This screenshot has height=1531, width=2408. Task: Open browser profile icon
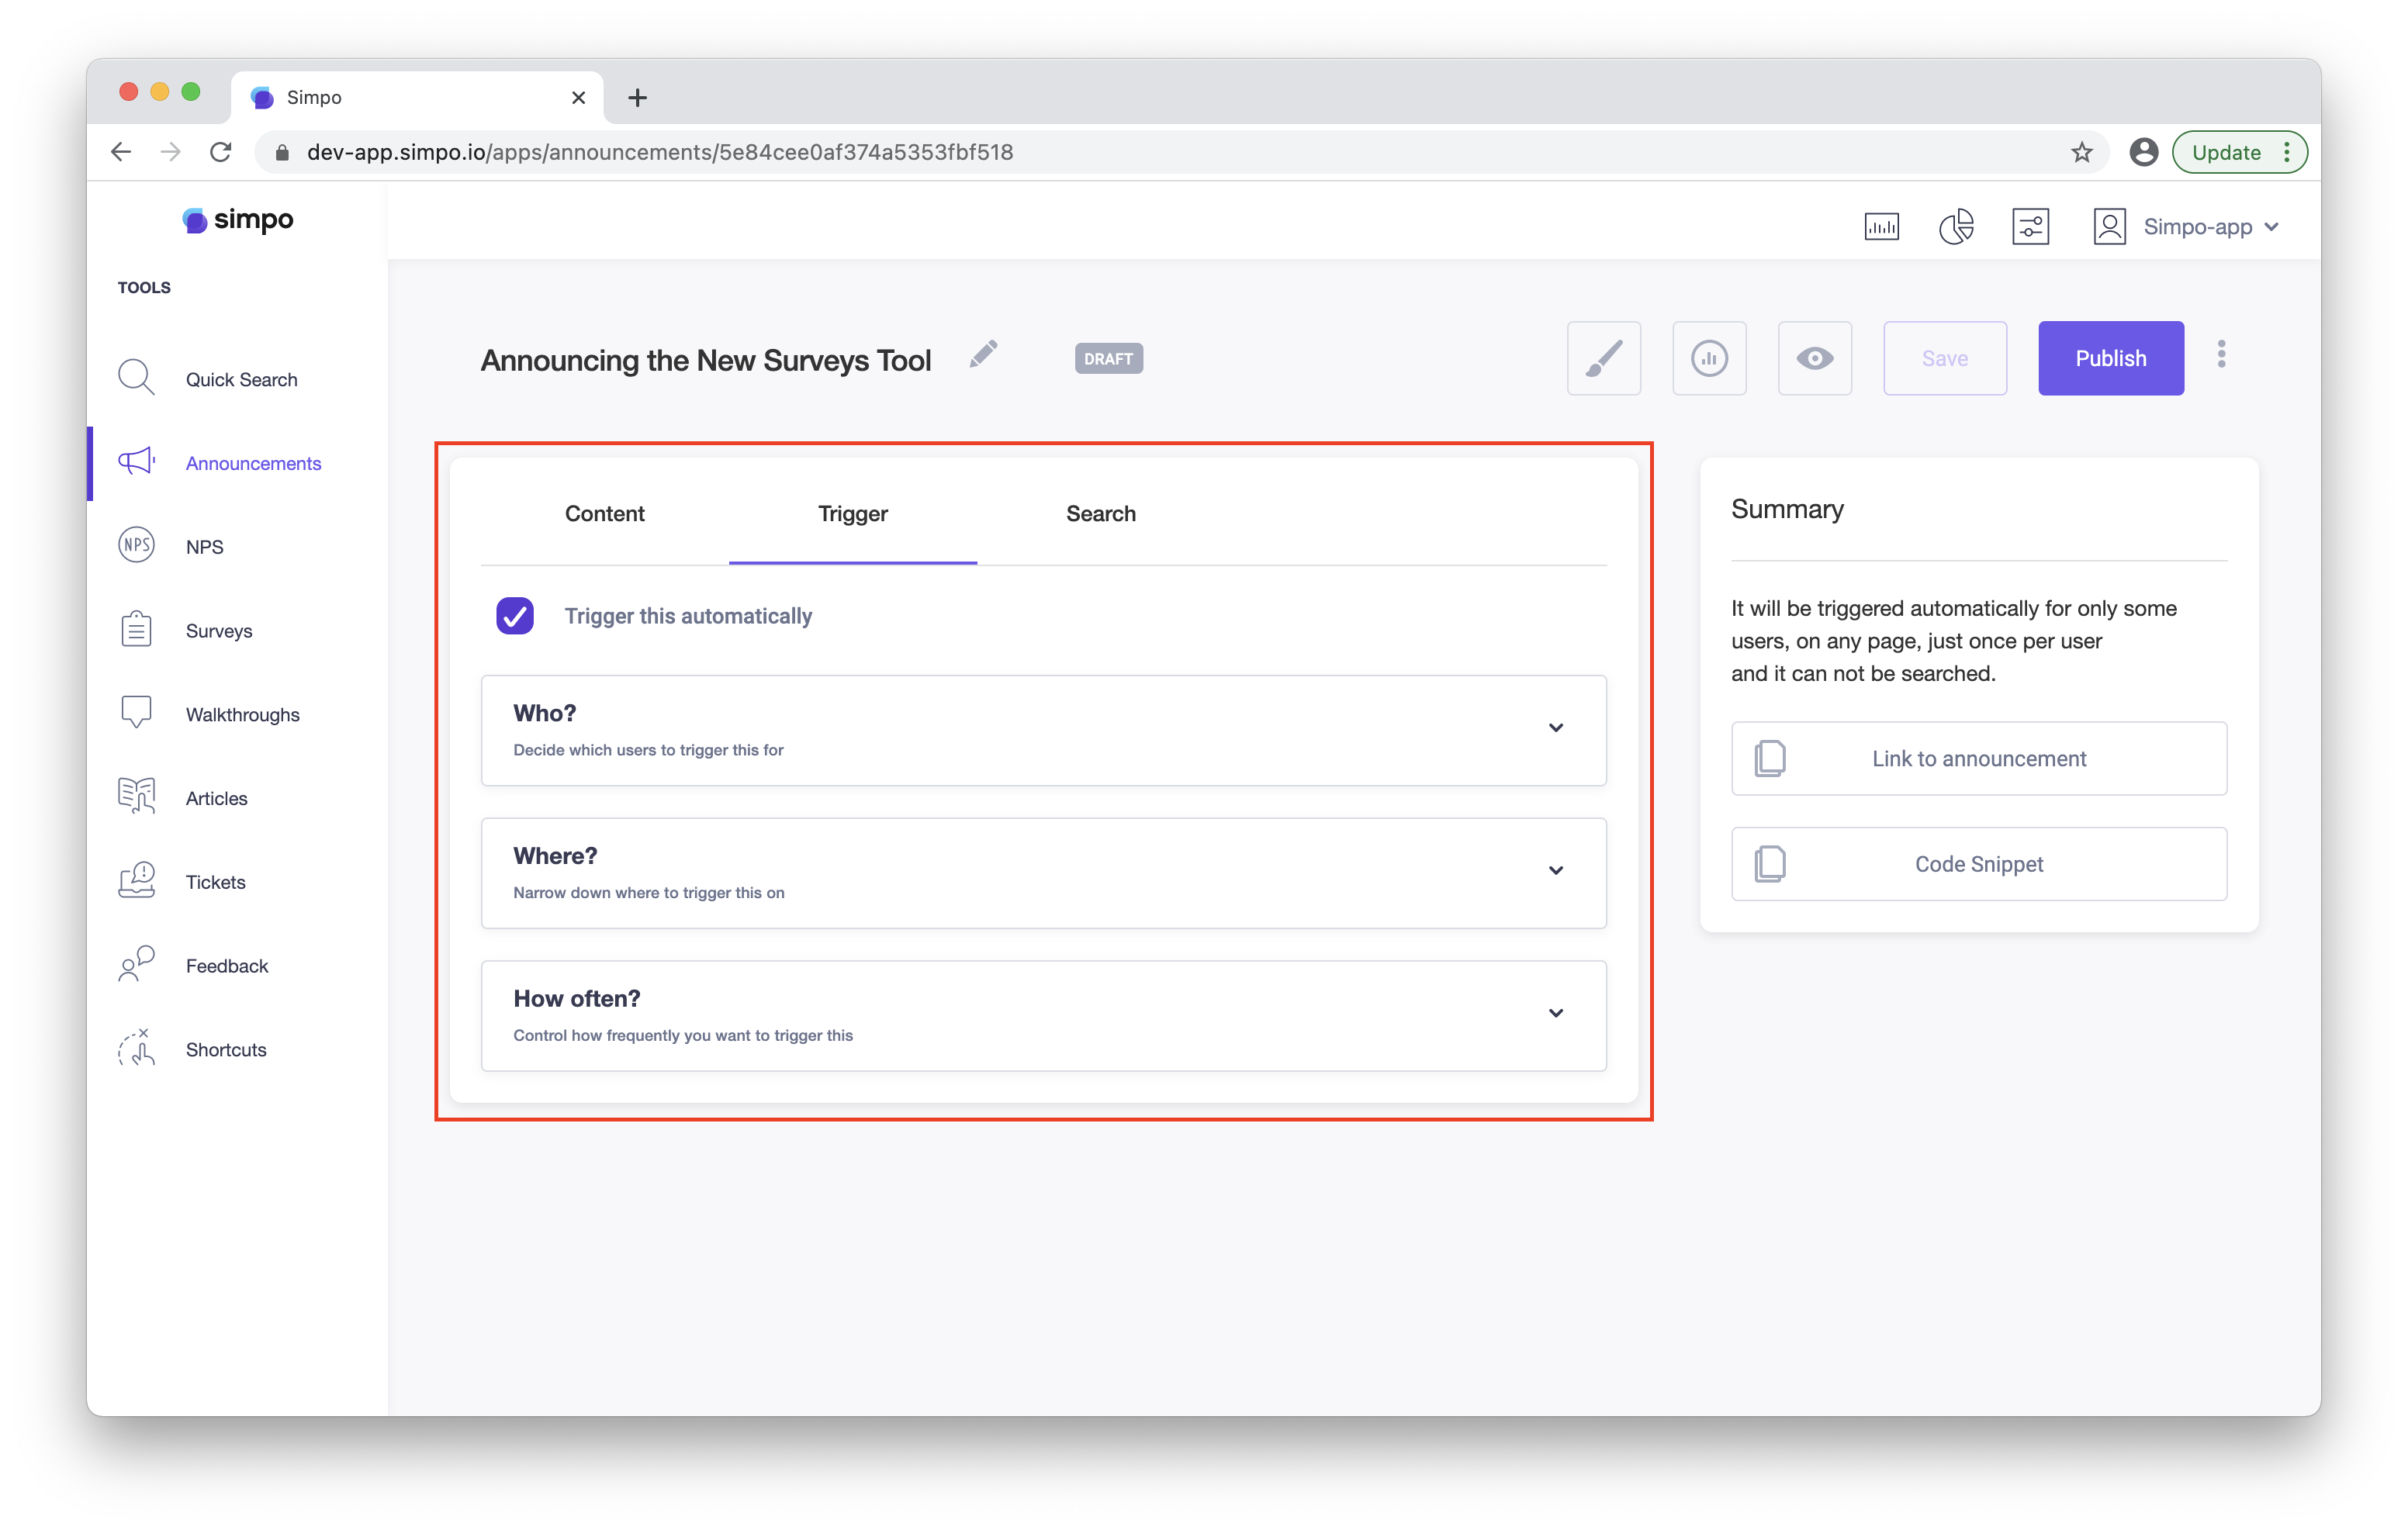2143,152
